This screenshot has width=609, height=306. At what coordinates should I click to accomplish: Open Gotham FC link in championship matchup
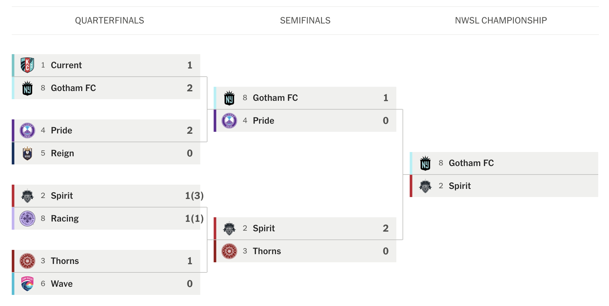tap(471, 163)
